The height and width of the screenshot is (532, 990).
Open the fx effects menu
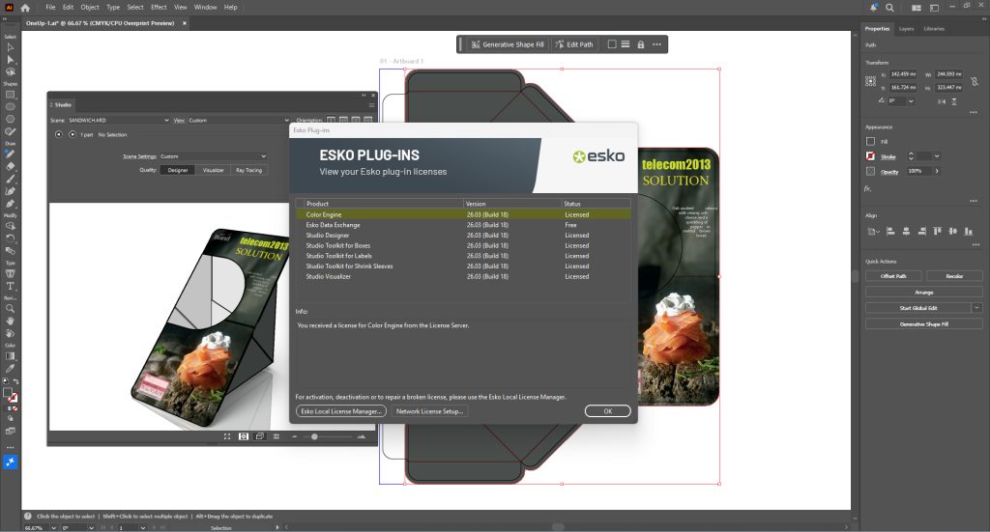pyautogui.click(x=868, y=188)
